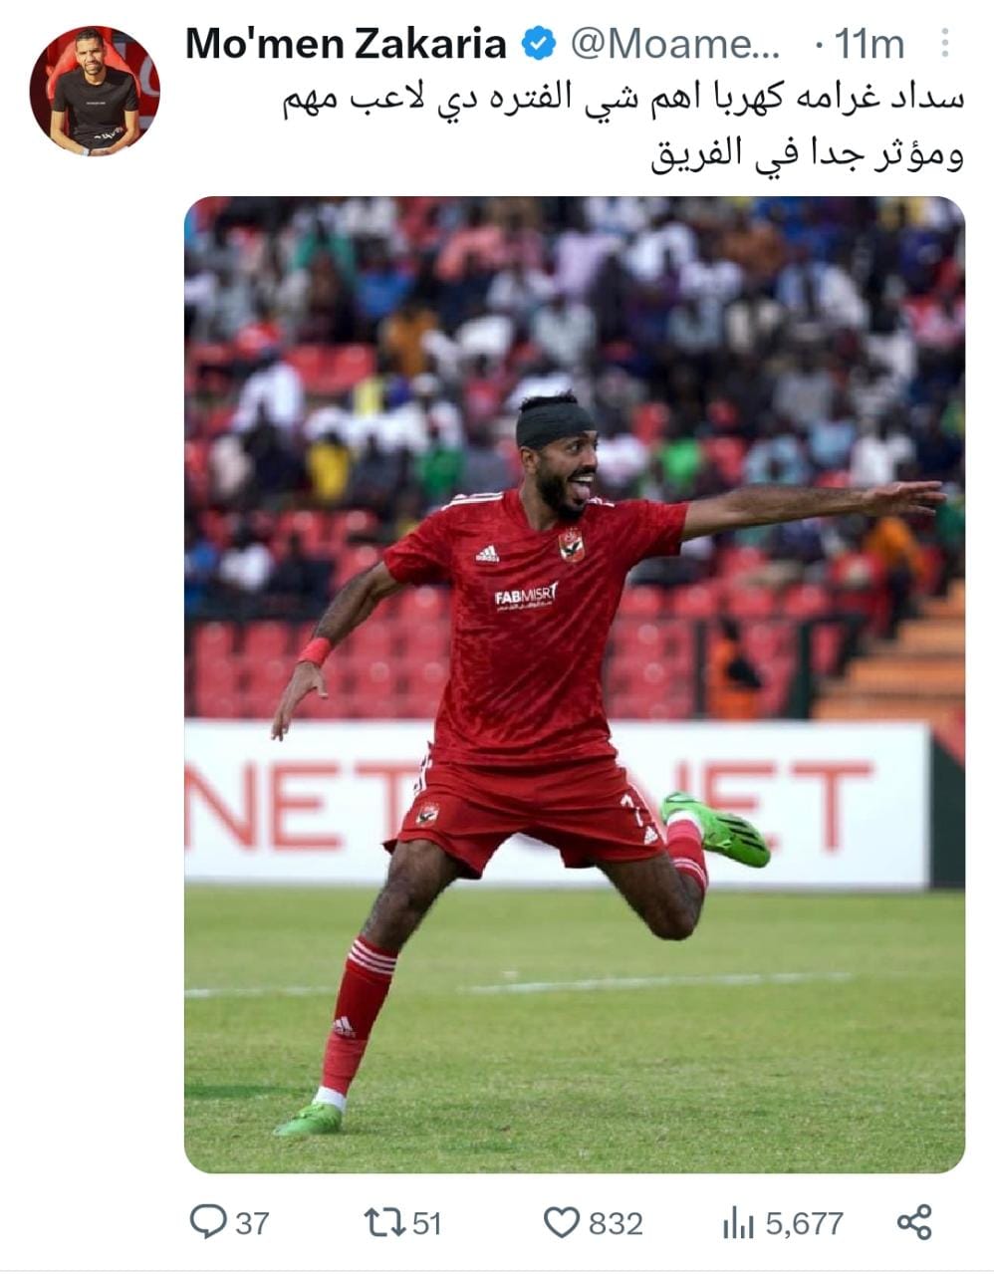Click the Mo'men Zakaria display name
Viewport: 994px width, 1275px height.
click(347, 44)
